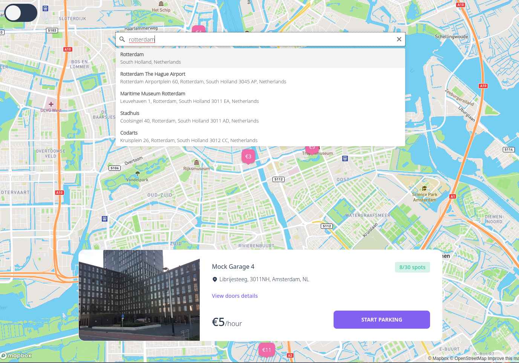The image size is (519, 363).
Task: Click the location pin icon beside Librijesteeg address
Action: tap(214, 279)
